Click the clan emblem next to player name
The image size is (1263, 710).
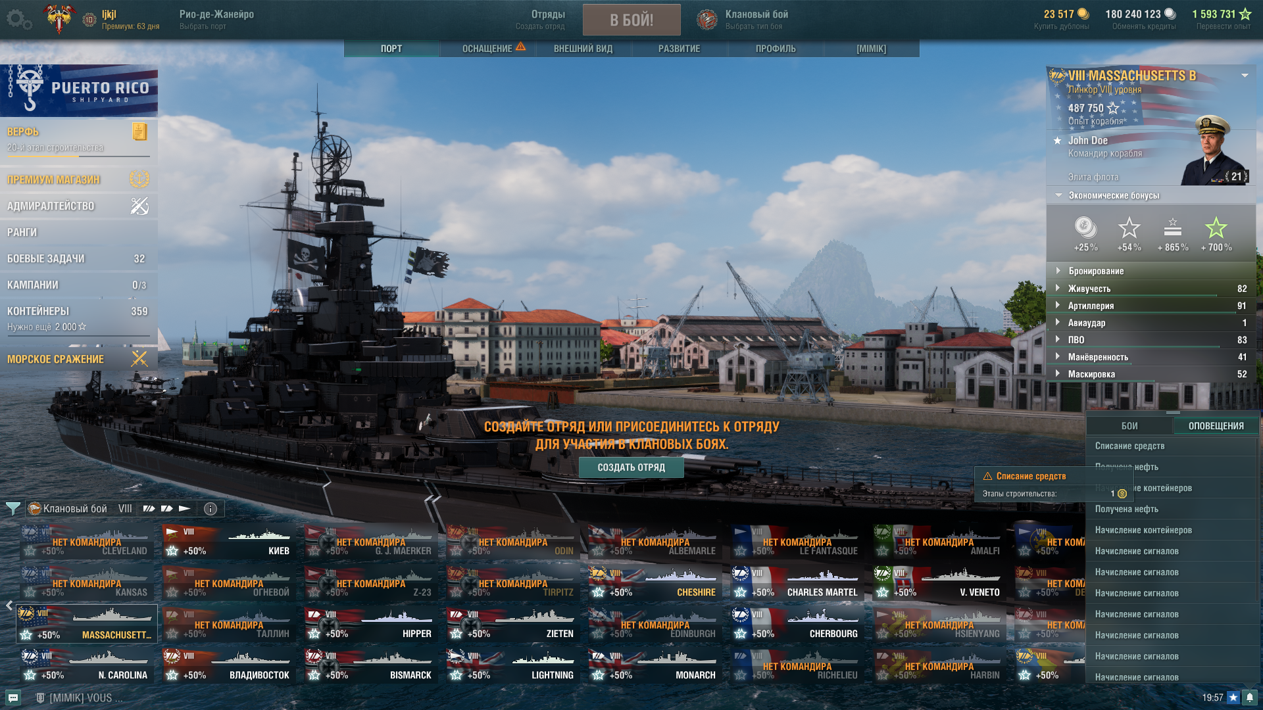pos(59,19)
